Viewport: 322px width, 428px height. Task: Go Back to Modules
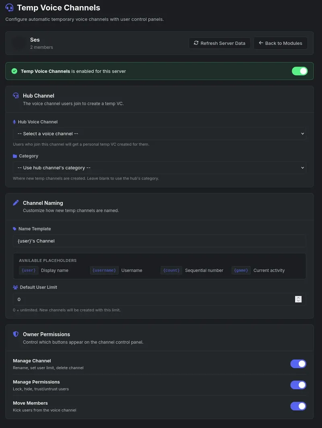click(281, 43)
